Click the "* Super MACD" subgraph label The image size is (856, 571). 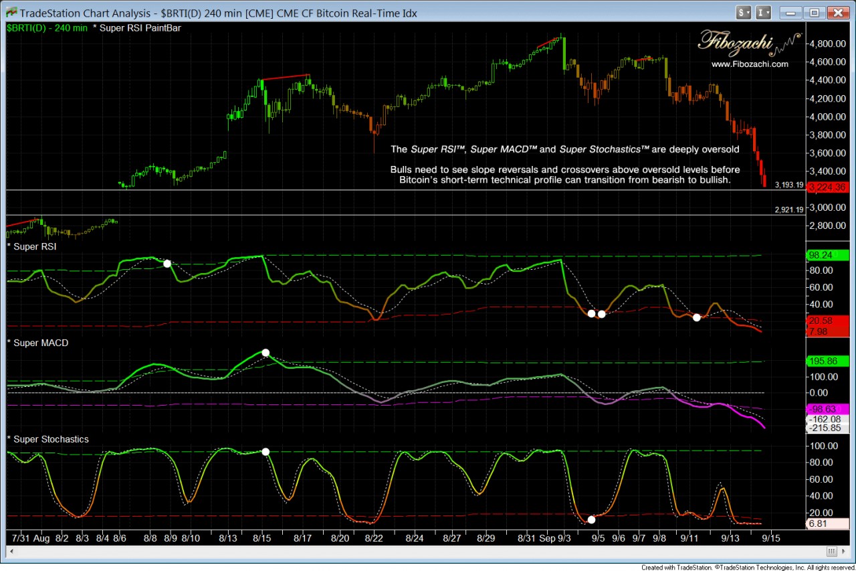coord(37,343)
